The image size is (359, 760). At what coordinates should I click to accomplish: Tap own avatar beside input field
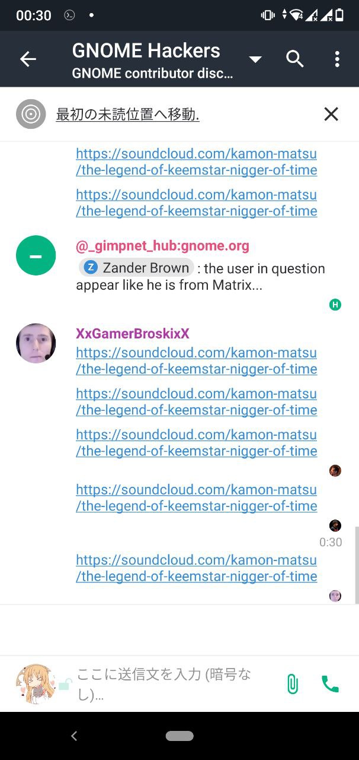(x=36, y=684)
